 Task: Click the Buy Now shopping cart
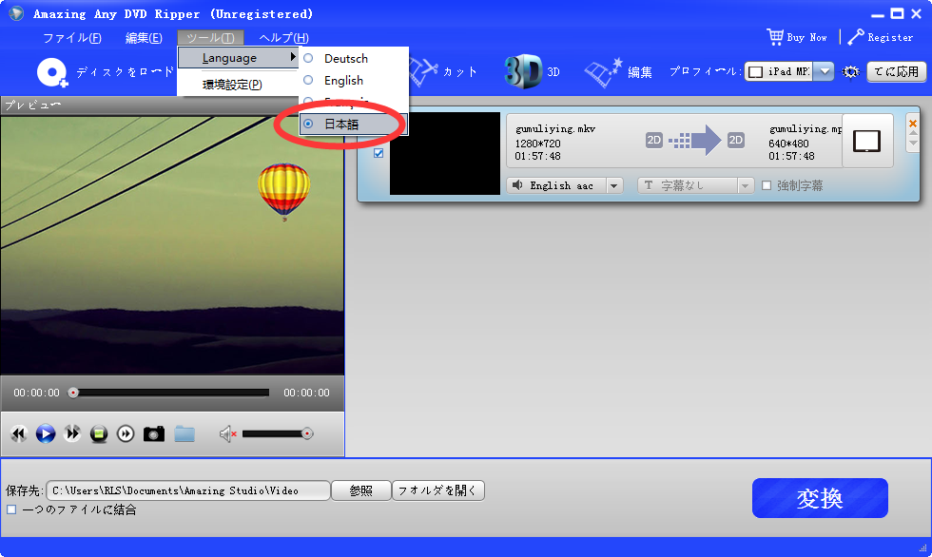775,37
